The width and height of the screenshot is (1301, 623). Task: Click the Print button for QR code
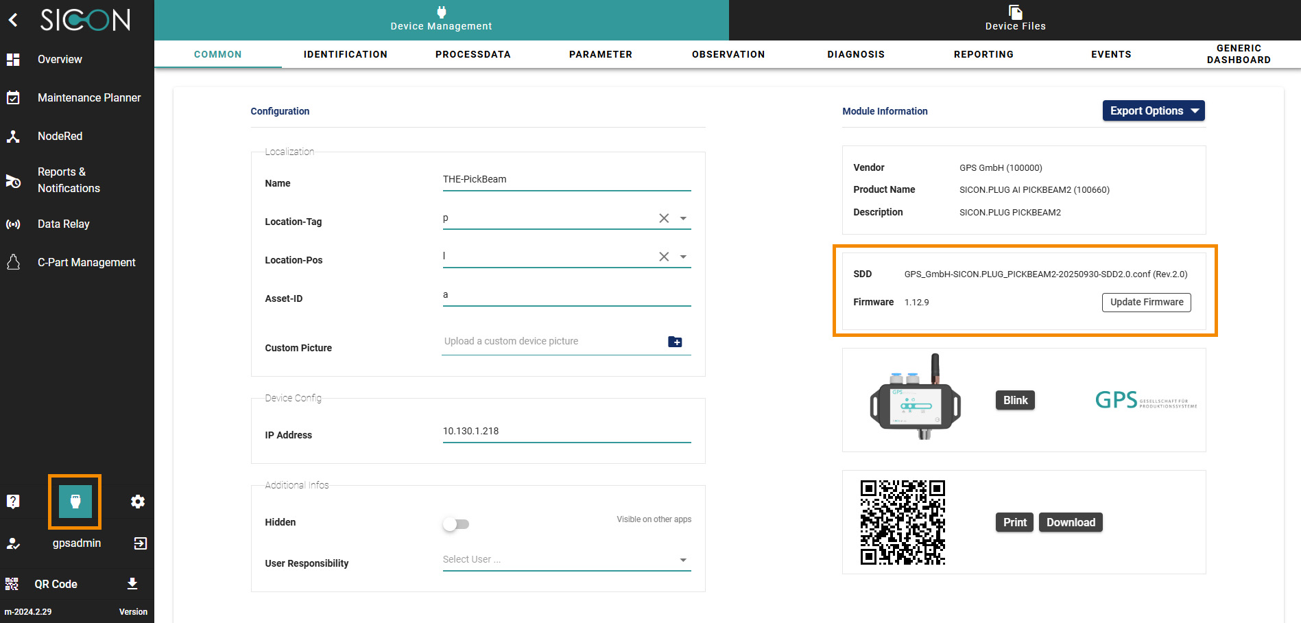(1014, 522)
